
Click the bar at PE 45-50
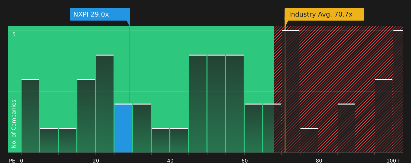(198, 104)
